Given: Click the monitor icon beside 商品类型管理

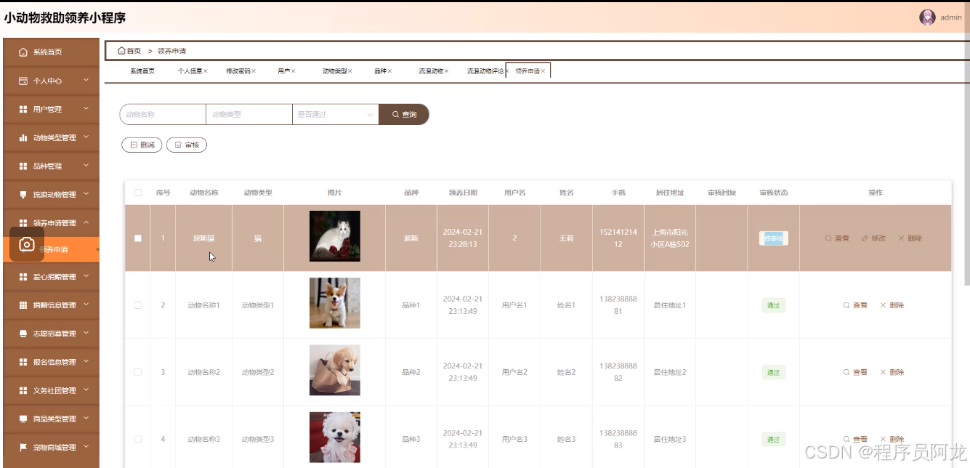Looking at the screenshot, I should [x=23, y=419].
